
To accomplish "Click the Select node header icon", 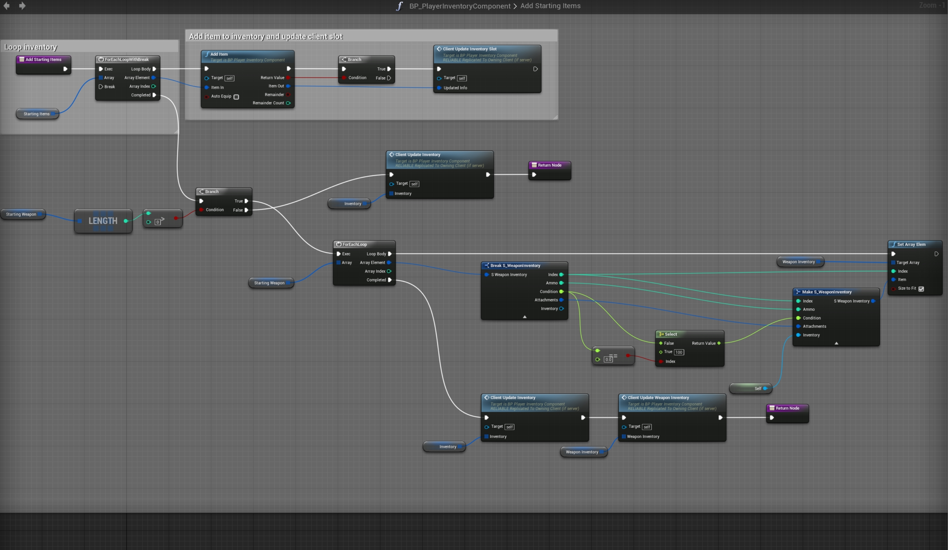I will pos(661,334).
